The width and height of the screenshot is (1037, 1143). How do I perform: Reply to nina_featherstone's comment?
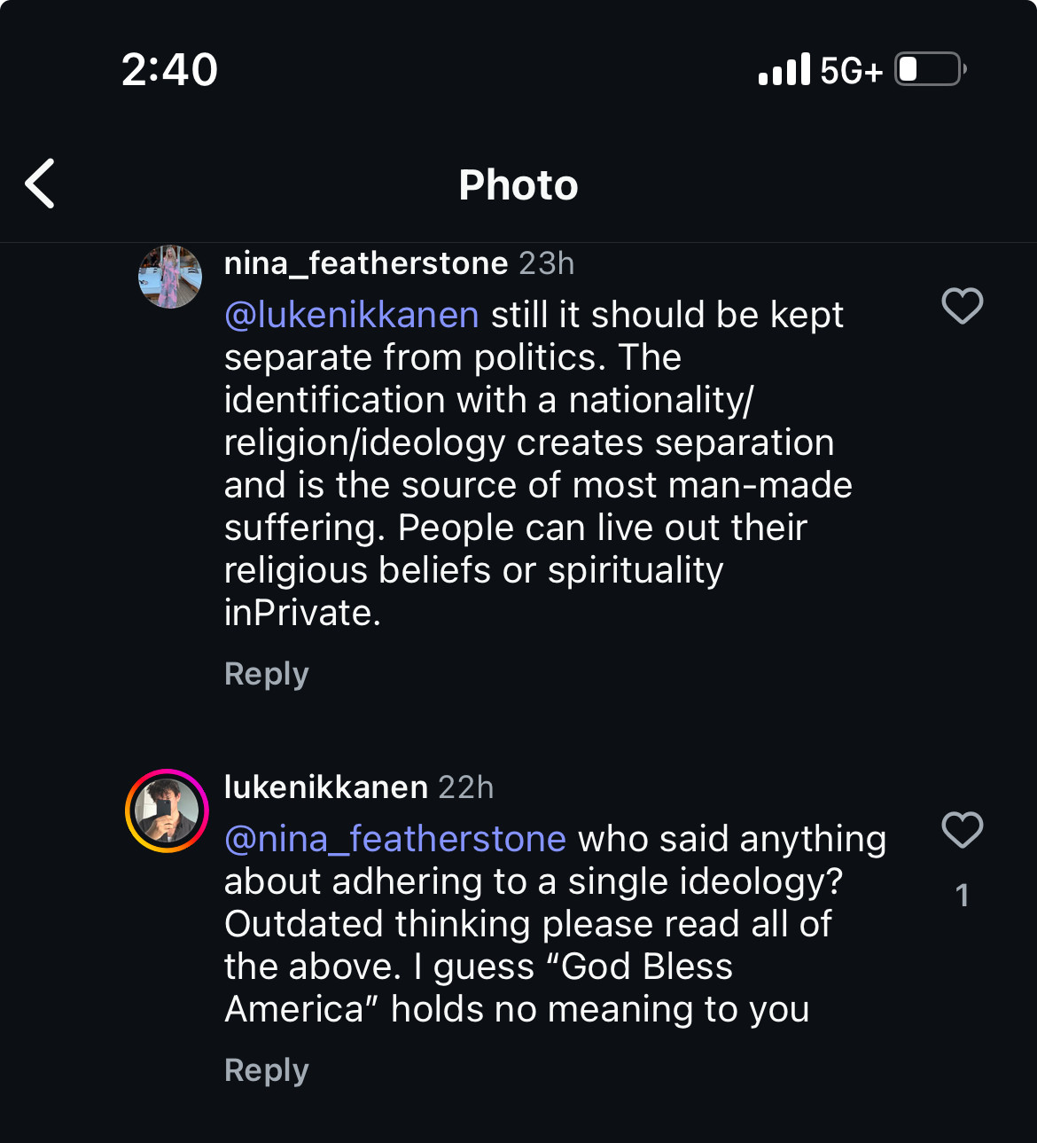tap(266, 674)
